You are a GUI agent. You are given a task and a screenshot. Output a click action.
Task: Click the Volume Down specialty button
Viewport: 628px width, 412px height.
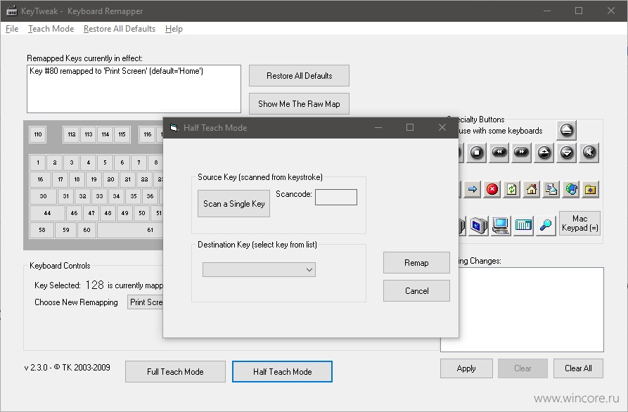click(567, 153)
